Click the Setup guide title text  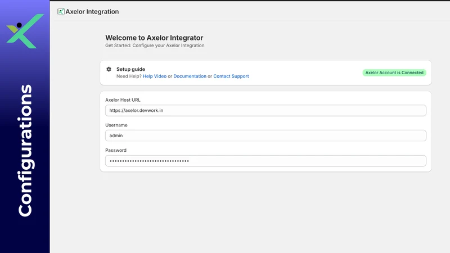pos(130,69)
